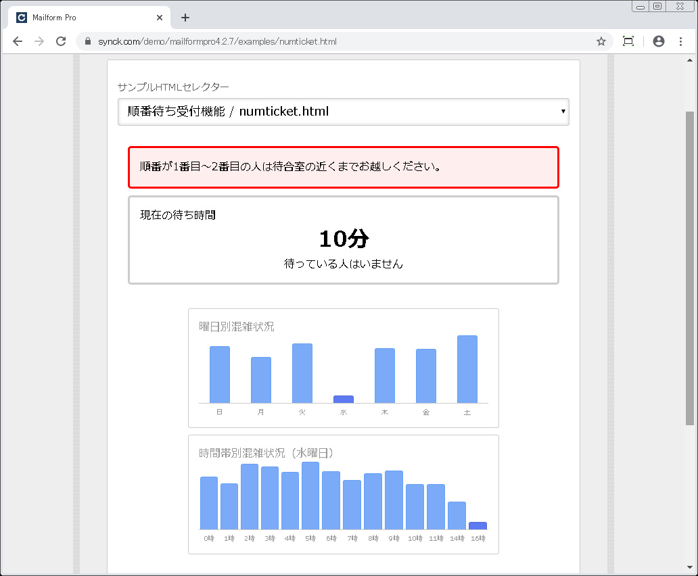Open the user profile icon
The height and width of the screenshot is (576, 698).
click(x=658, y=41)
